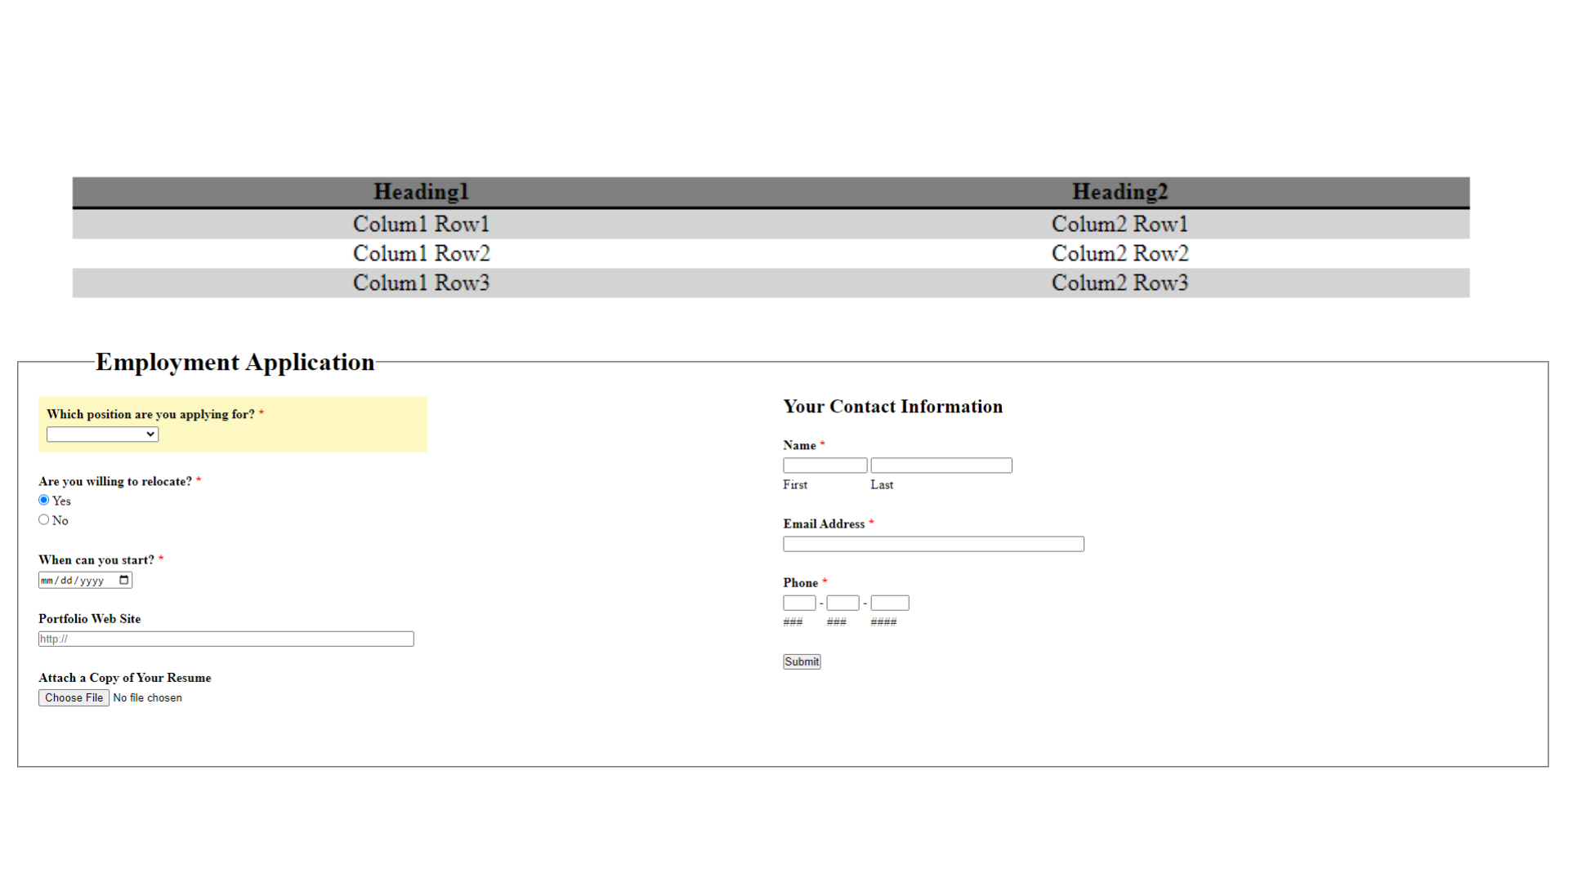Select the Colum1 Row2 table cell
Screen dimensions: 1569x882
[422, 253]
